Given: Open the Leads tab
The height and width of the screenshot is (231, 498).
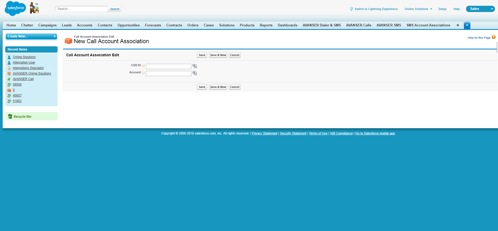Looking at the screenshot, I should pyautogui.click(x=67, y=25).
